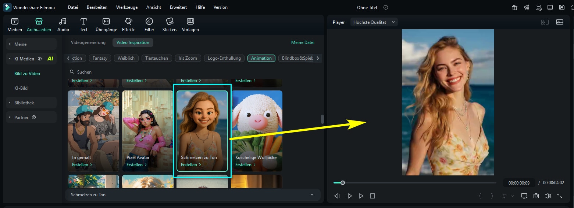Open the Archivmedien tab
This screenshot has height=208, width=574.
[x=39, y=25]
